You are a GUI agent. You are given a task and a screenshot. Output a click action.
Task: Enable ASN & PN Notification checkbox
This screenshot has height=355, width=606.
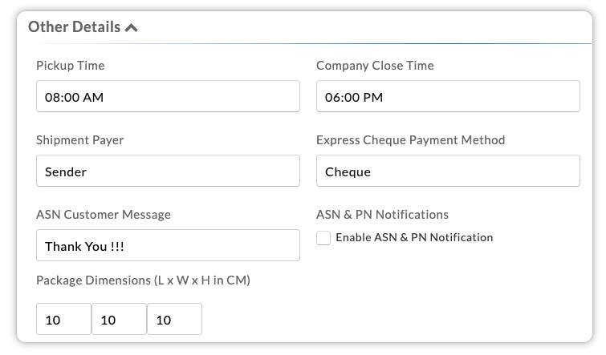coord(323,238)
